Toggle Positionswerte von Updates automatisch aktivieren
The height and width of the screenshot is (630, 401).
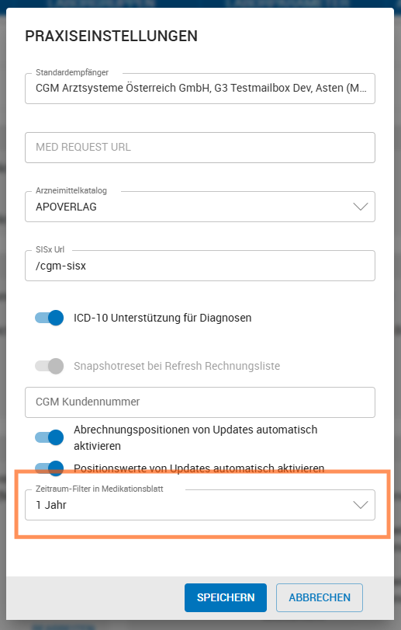(x=50, y=468)
